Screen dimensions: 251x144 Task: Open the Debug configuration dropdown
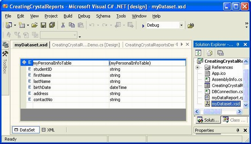(181, 25)
